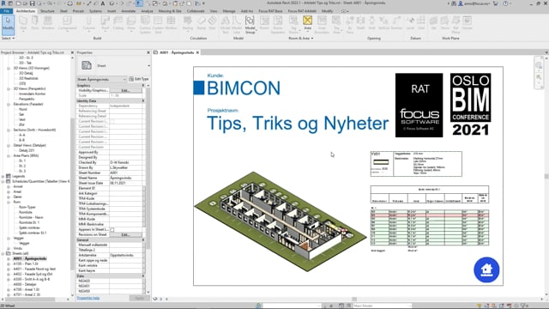Select the Curtain System tool
This screenshot has height=309, width=549.
click(x=145, y=25)
